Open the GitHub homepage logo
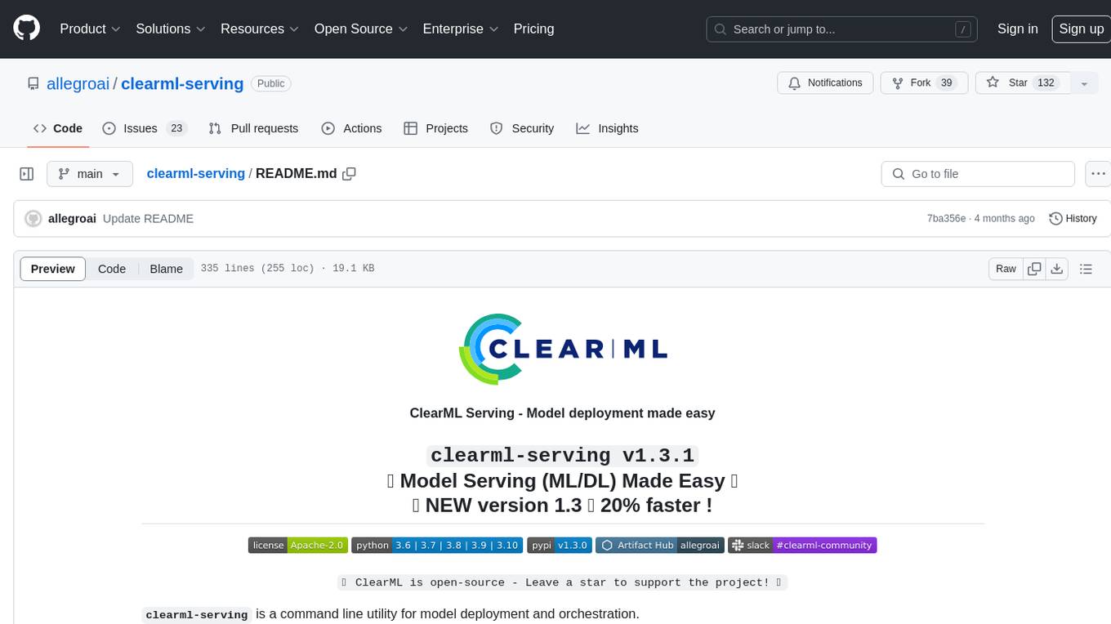 [26, 29]
